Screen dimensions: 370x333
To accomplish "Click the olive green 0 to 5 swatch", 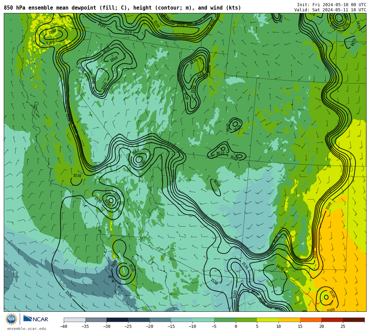I will click(246, 320).
